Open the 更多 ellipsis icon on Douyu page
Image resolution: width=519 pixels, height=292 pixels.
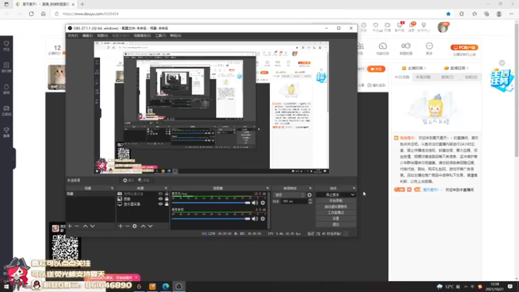coord(429,48)
